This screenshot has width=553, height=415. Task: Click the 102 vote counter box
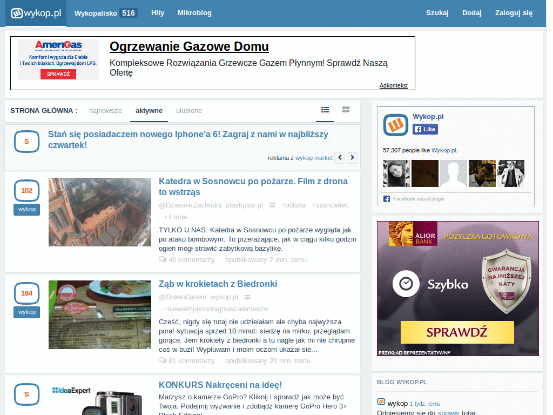[27, 191]
